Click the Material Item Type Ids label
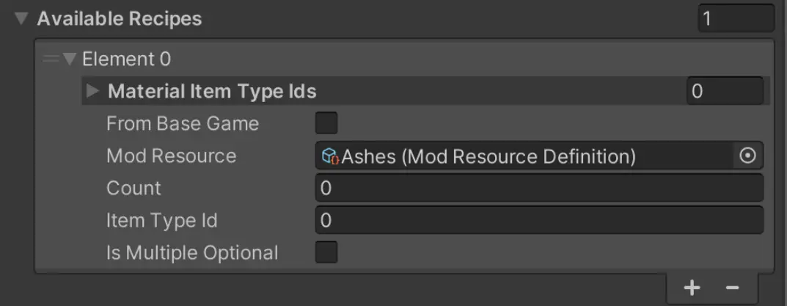This screenshot has height=306, width=787. point(212,92)
